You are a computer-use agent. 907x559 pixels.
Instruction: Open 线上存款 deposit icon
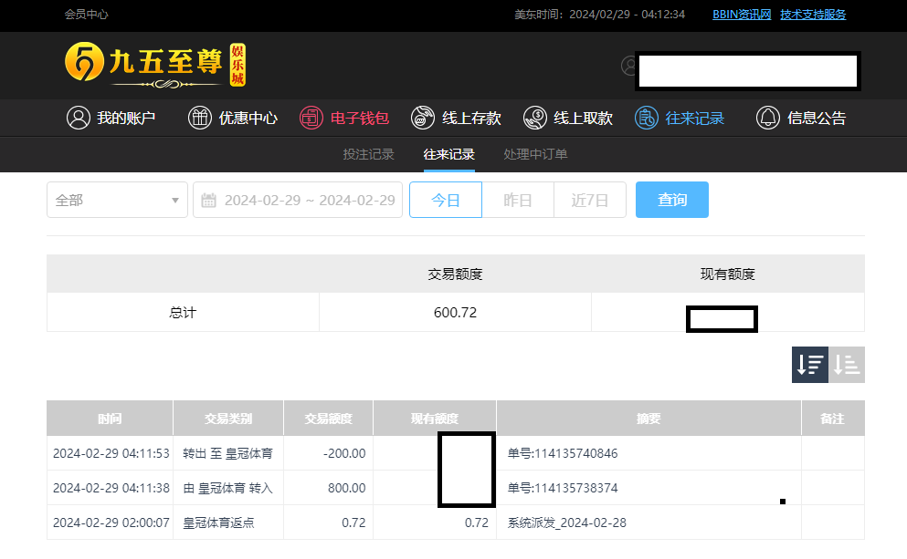pyautogui.click(x=423, y=118)
